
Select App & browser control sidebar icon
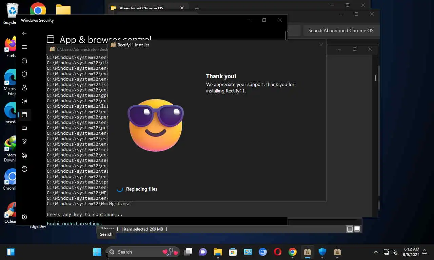click(x=24, y=115)
